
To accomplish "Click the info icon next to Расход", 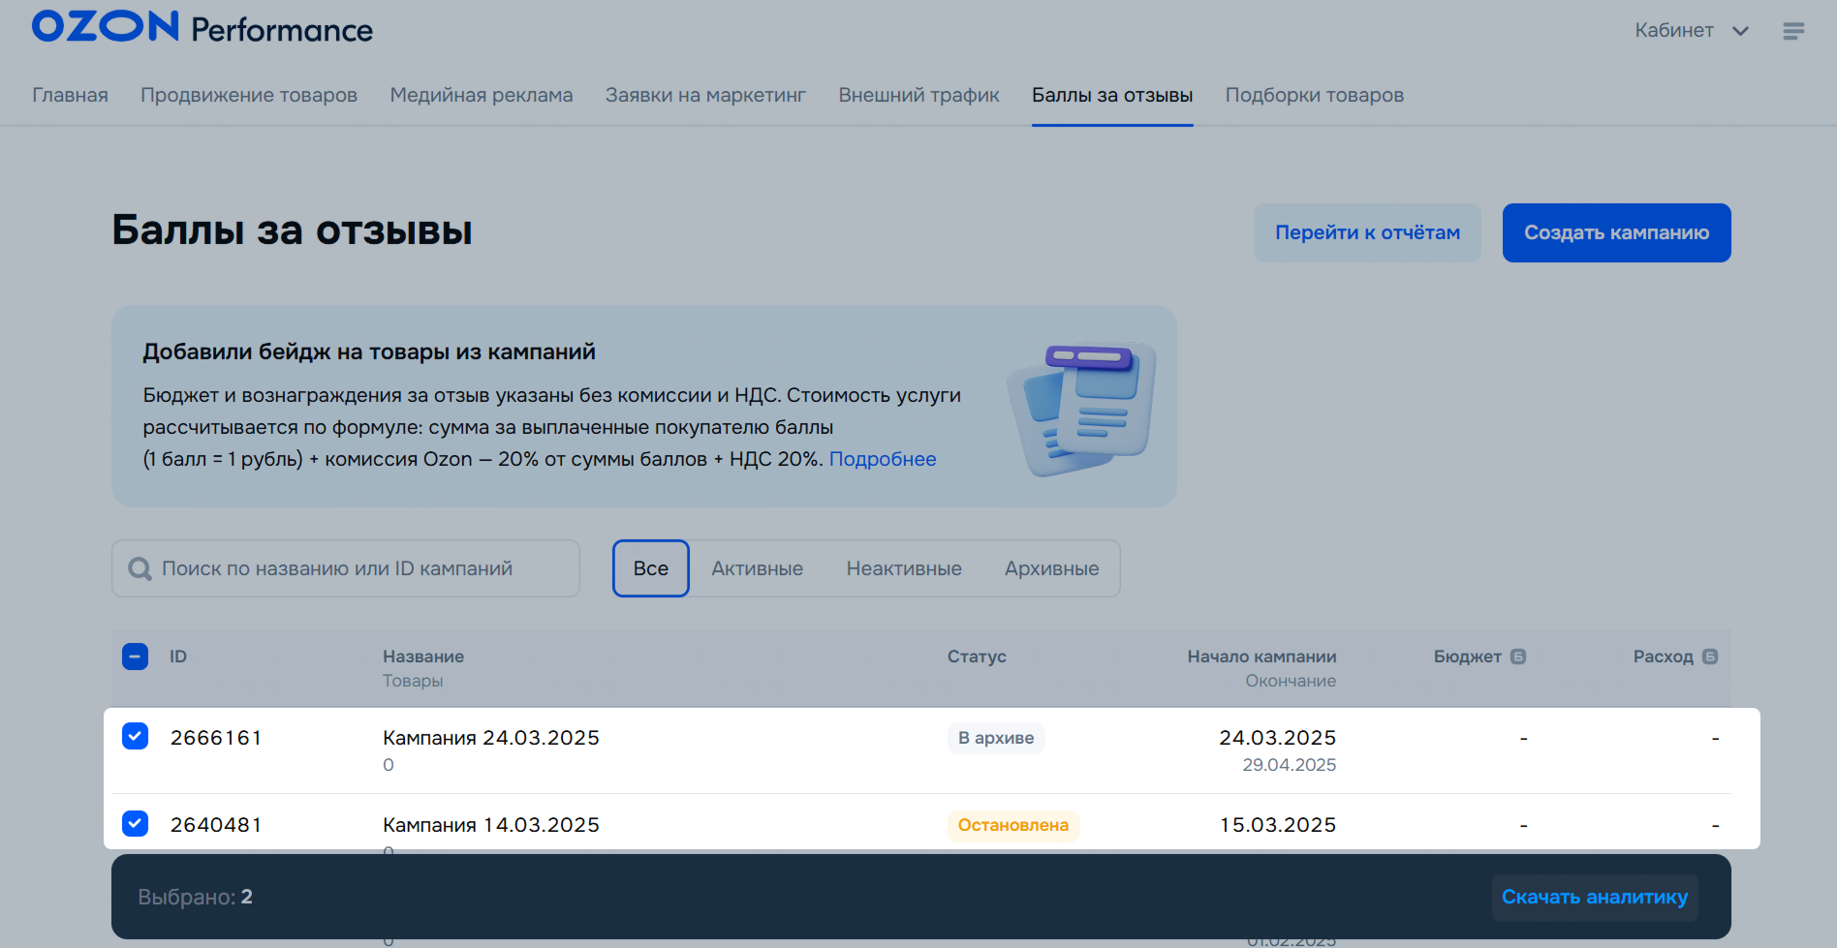I will pyautogui.click(x=1710, y=657).
